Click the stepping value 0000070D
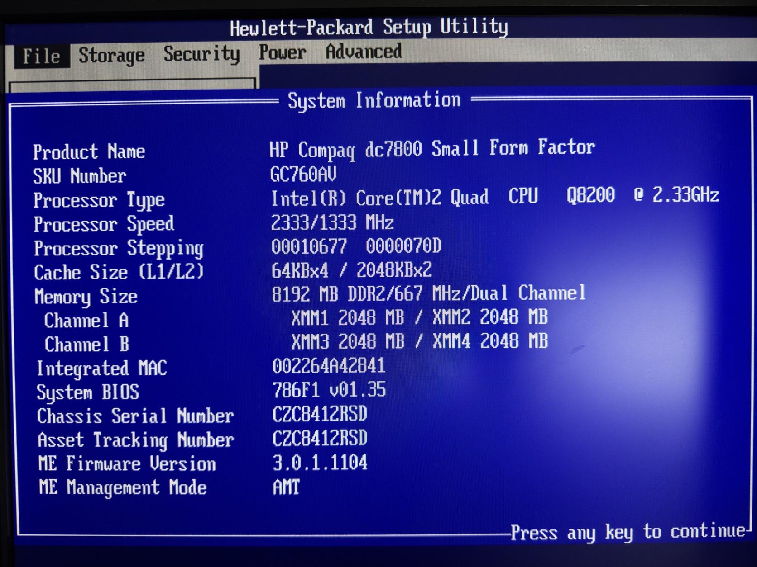This screenshot has height=567, width=757. (x=404, y=246)
